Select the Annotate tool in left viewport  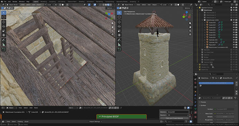(x=4, y=40)
